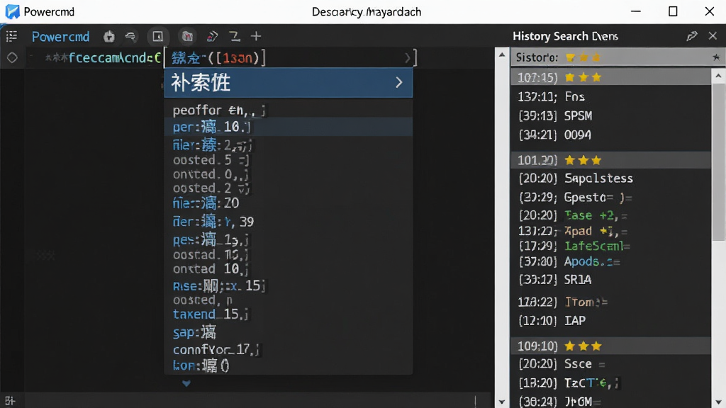Expand the arrow at end of input field
Image resolution: width=726 pixels, height=408 pixels.
[407, 58]
